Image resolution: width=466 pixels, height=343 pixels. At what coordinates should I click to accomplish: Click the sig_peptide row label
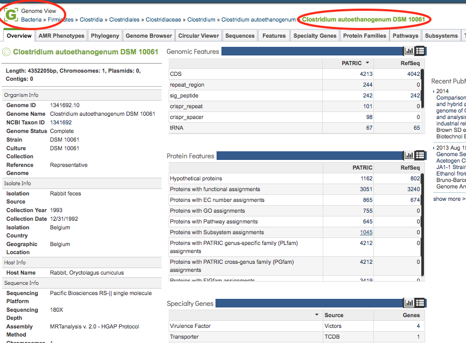(184, 96)
